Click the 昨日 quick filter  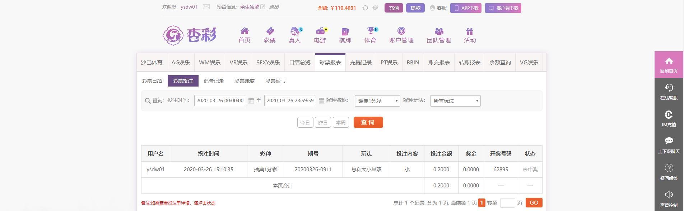pyautogui.click(x=323, y=122)
